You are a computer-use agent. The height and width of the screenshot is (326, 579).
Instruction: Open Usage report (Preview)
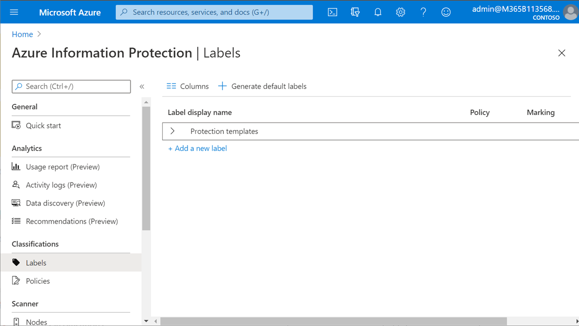[63, 167]
